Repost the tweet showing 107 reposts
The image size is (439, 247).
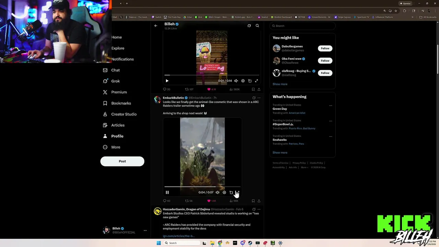coord(189,89)
